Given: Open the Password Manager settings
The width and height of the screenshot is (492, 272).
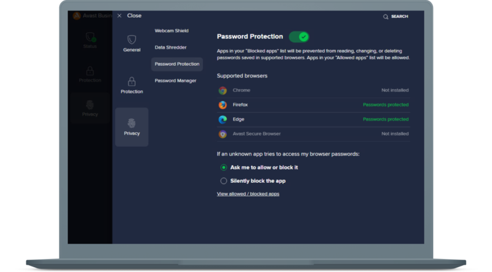Looking at the screenshot, I should point(175,81).
